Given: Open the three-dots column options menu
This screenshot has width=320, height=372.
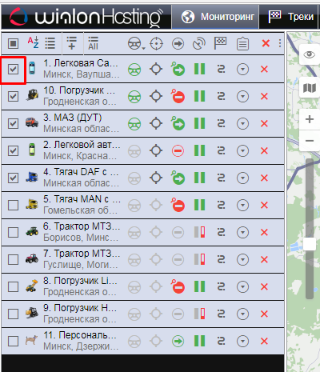Looking at the screenshot, I should pos(280,43).
